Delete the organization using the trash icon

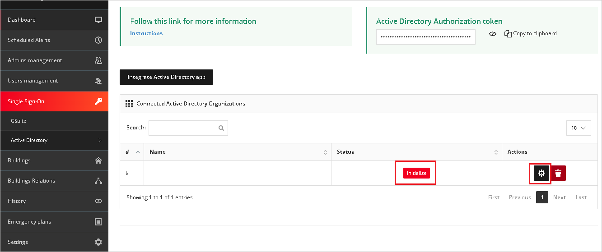point(559,173)
